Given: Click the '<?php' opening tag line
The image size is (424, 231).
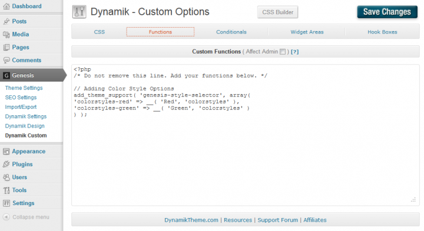Looking at the screenshot, I should pyautogui.click(x=82, y=69).
